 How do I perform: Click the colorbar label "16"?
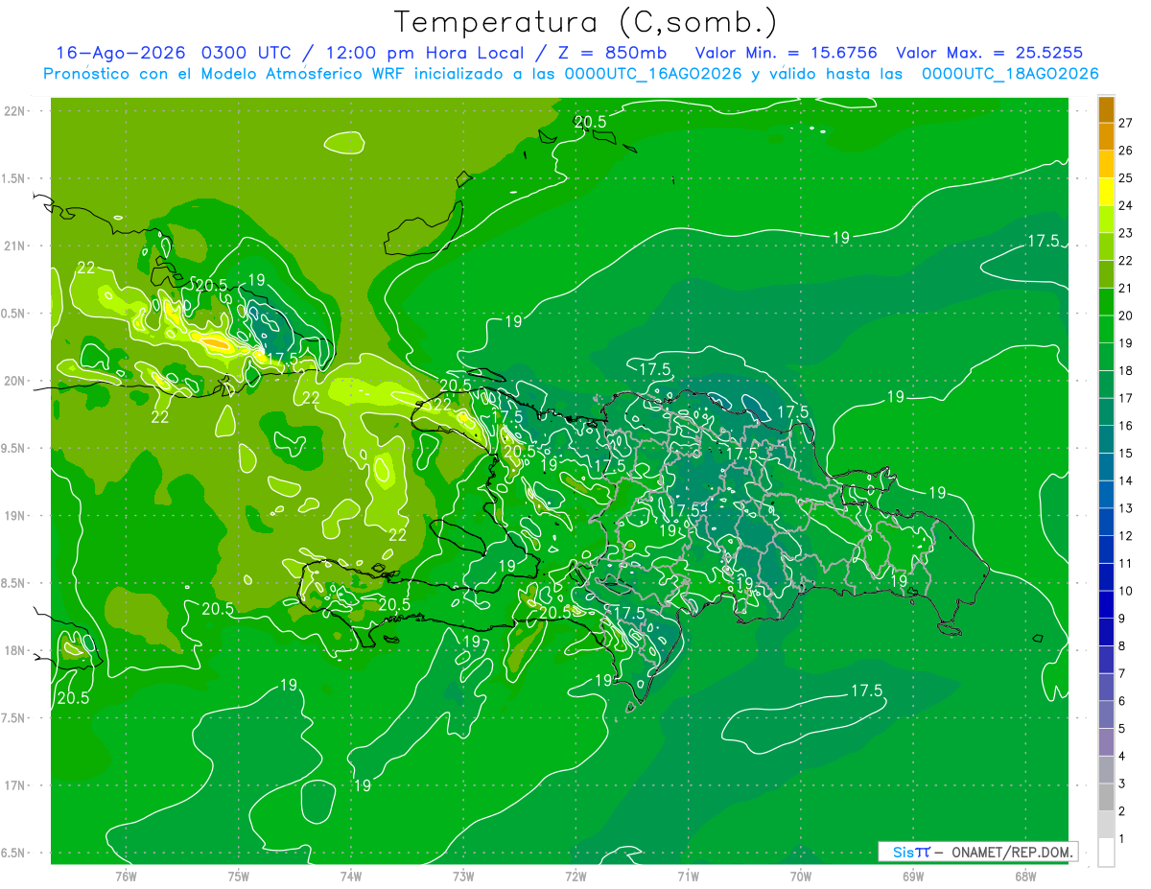pyautogui.click(x=1126, y=426)
